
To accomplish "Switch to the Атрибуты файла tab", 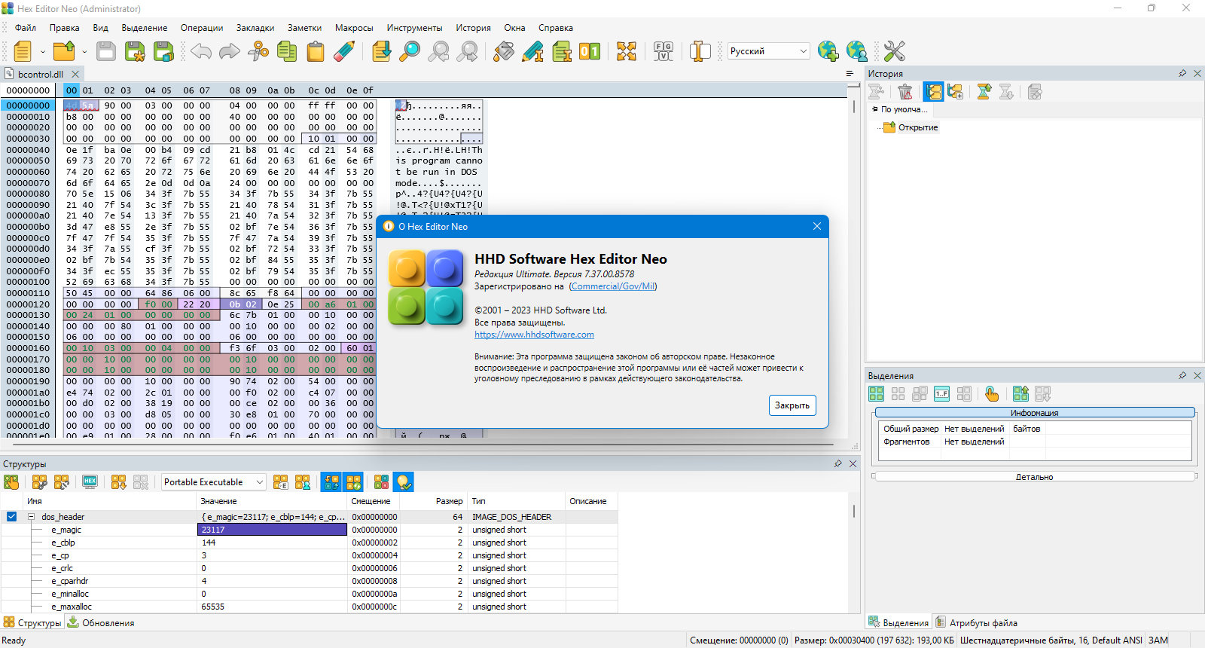I will 976,622.
